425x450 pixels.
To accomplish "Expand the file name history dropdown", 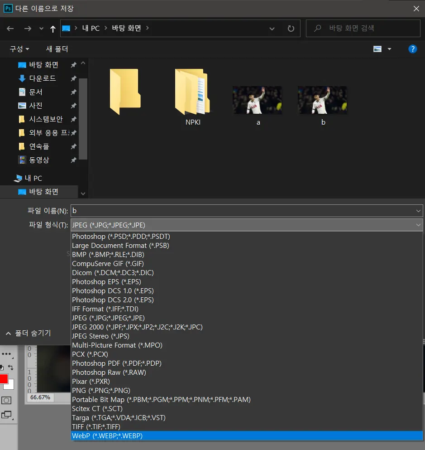I will click(x=418, y=211).
